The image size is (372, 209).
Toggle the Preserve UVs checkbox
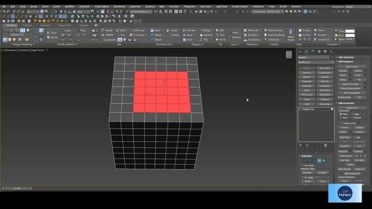341,123
